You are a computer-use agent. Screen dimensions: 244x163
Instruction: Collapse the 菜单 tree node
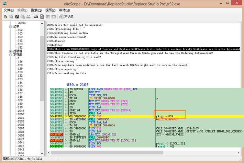coord(10,26)
